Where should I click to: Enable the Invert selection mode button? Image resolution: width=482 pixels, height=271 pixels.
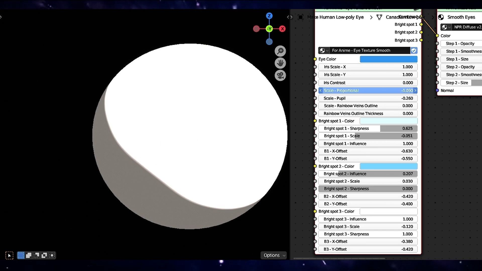click(44, 255)
